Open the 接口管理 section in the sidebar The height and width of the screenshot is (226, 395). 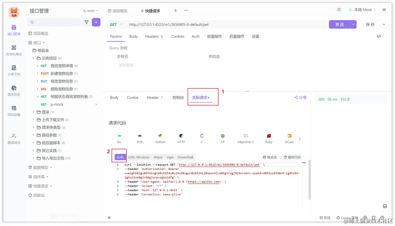pyautogui.click(x=14, y=30)
